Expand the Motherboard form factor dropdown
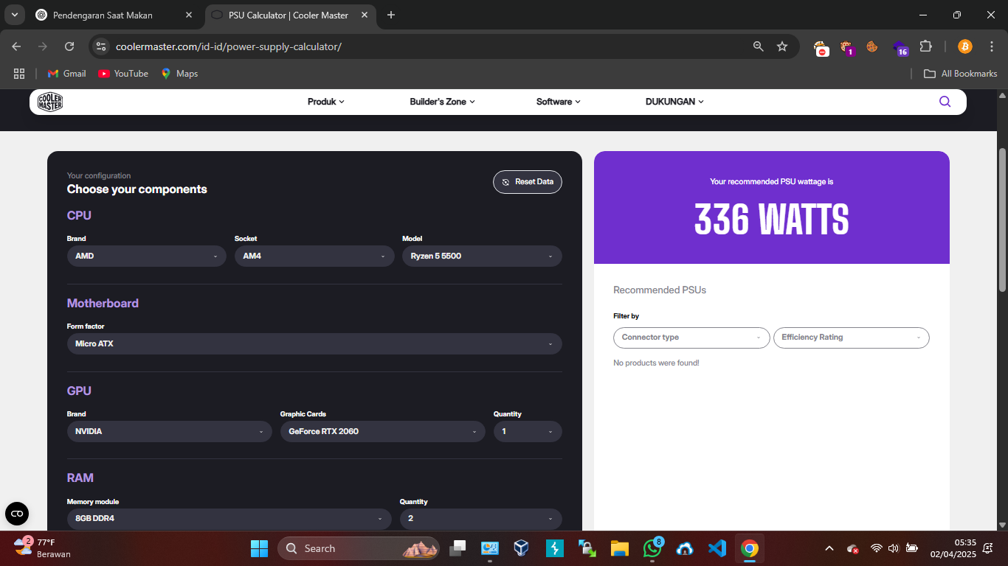1008x566 pixels. click(314, 344)
